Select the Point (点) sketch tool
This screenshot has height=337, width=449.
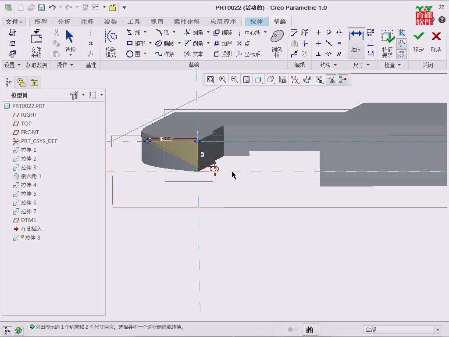243,43
